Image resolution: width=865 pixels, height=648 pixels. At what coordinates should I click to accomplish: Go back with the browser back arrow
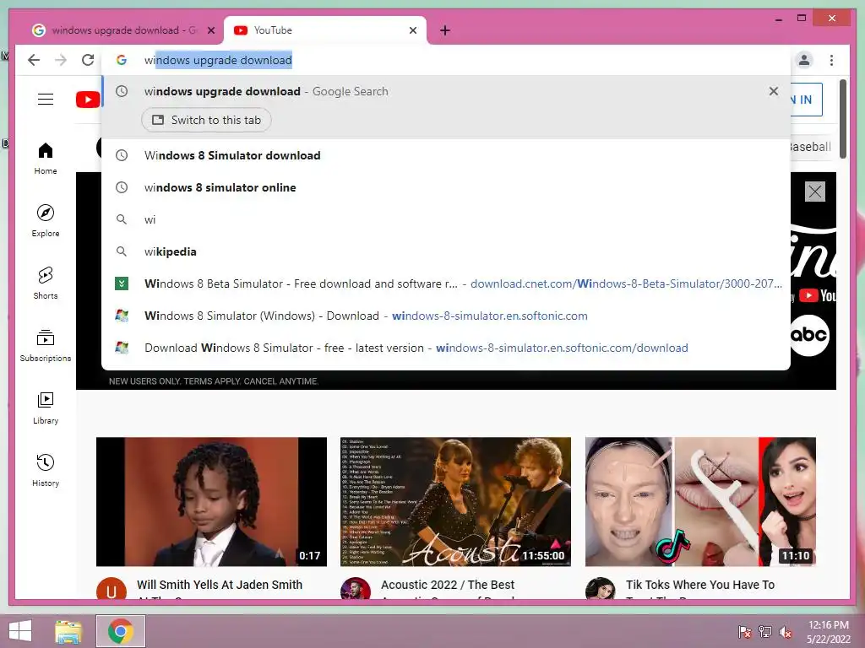pyautogui.click(x=34, y=60)
